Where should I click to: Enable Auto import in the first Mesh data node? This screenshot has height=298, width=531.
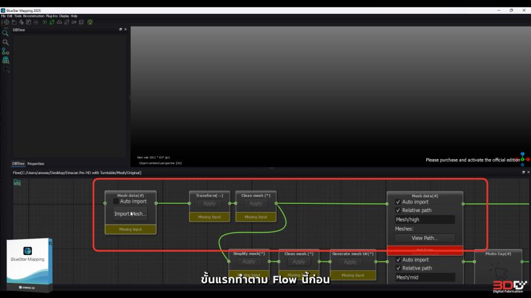[115, 201]
